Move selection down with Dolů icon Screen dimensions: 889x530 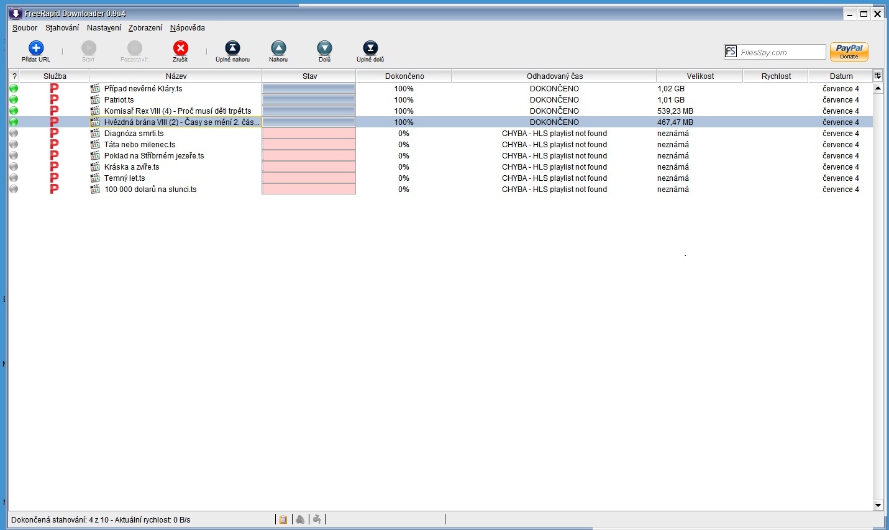[324, 48]
